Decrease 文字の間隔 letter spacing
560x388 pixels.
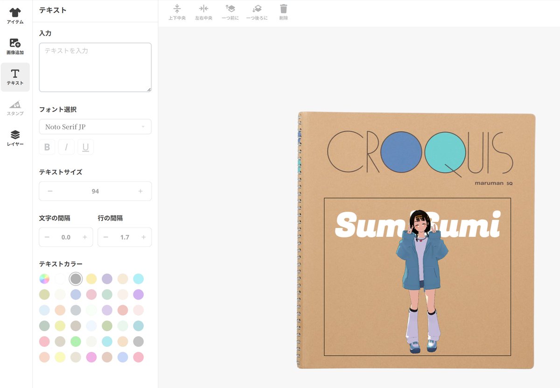(47, 237)
